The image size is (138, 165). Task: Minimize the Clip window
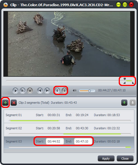(118, 4)
